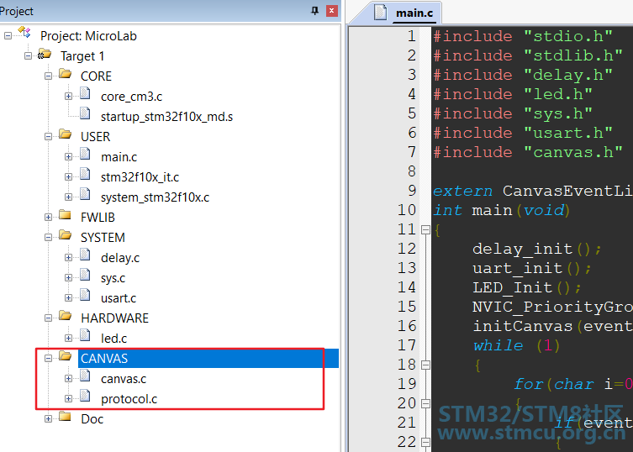The width and height of the screenshot is (633, 452).
Task: Select core_cm3.c in the project tree
Action: click(x=132, y=97)
